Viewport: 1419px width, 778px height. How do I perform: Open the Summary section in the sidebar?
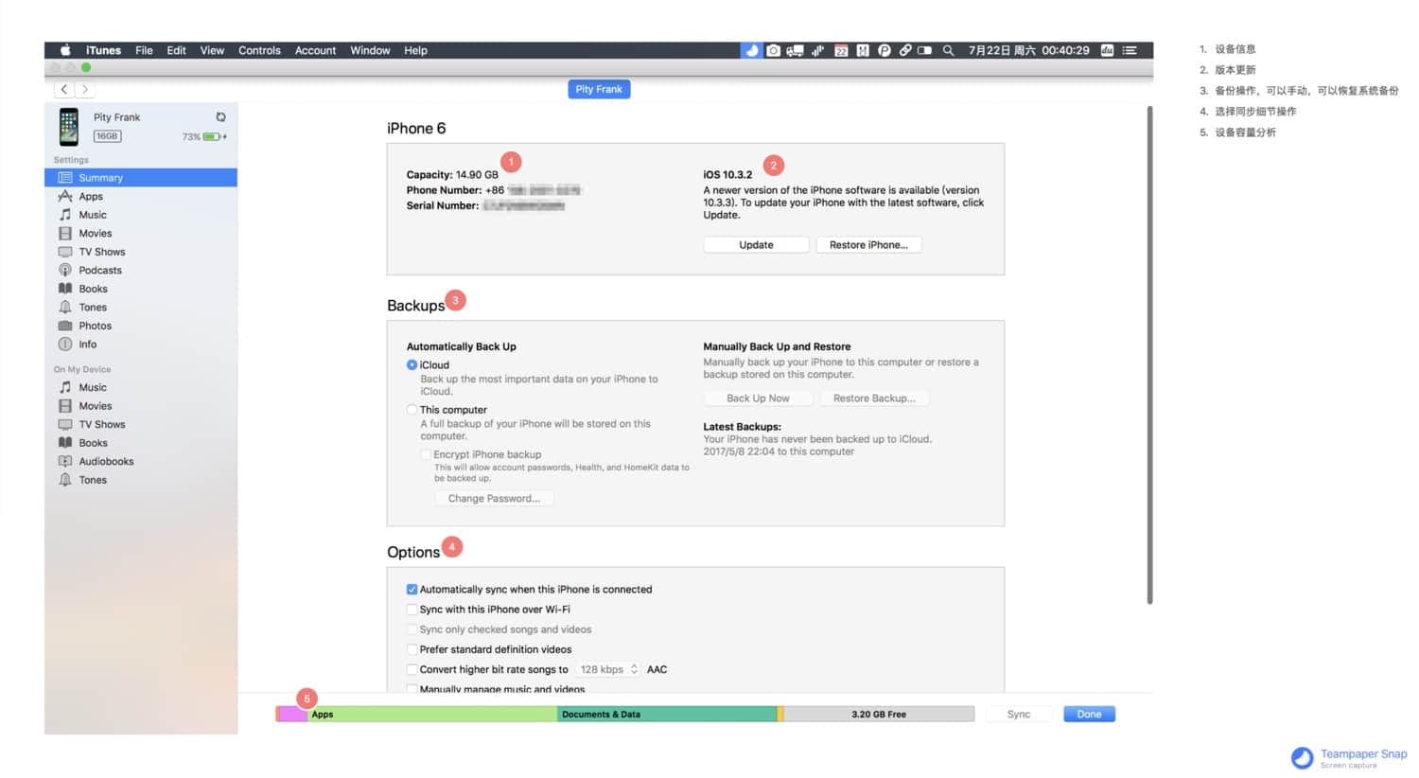(140, 178)
